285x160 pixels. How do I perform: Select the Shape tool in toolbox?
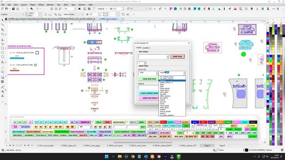pos(2,24)
